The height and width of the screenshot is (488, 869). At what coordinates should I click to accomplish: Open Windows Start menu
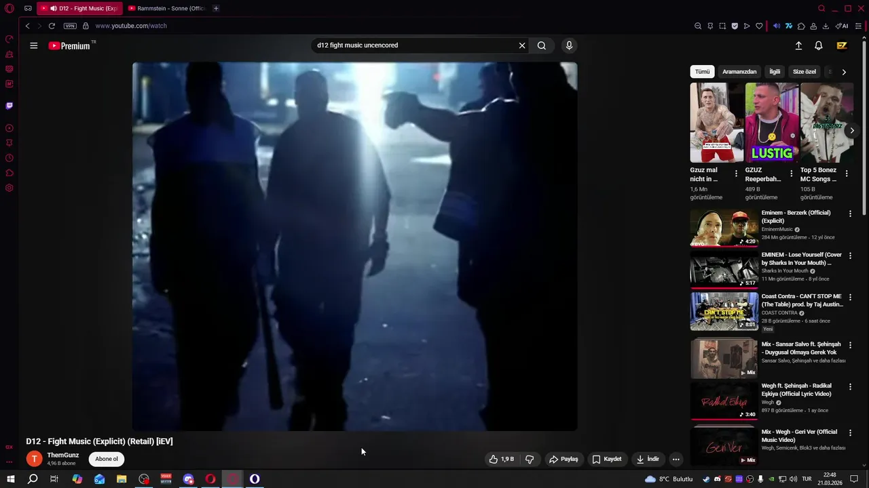point(10,479)
